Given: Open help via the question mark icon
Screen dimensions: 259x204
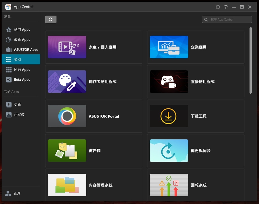Looking at the screenshot, I should click(226, 7).
